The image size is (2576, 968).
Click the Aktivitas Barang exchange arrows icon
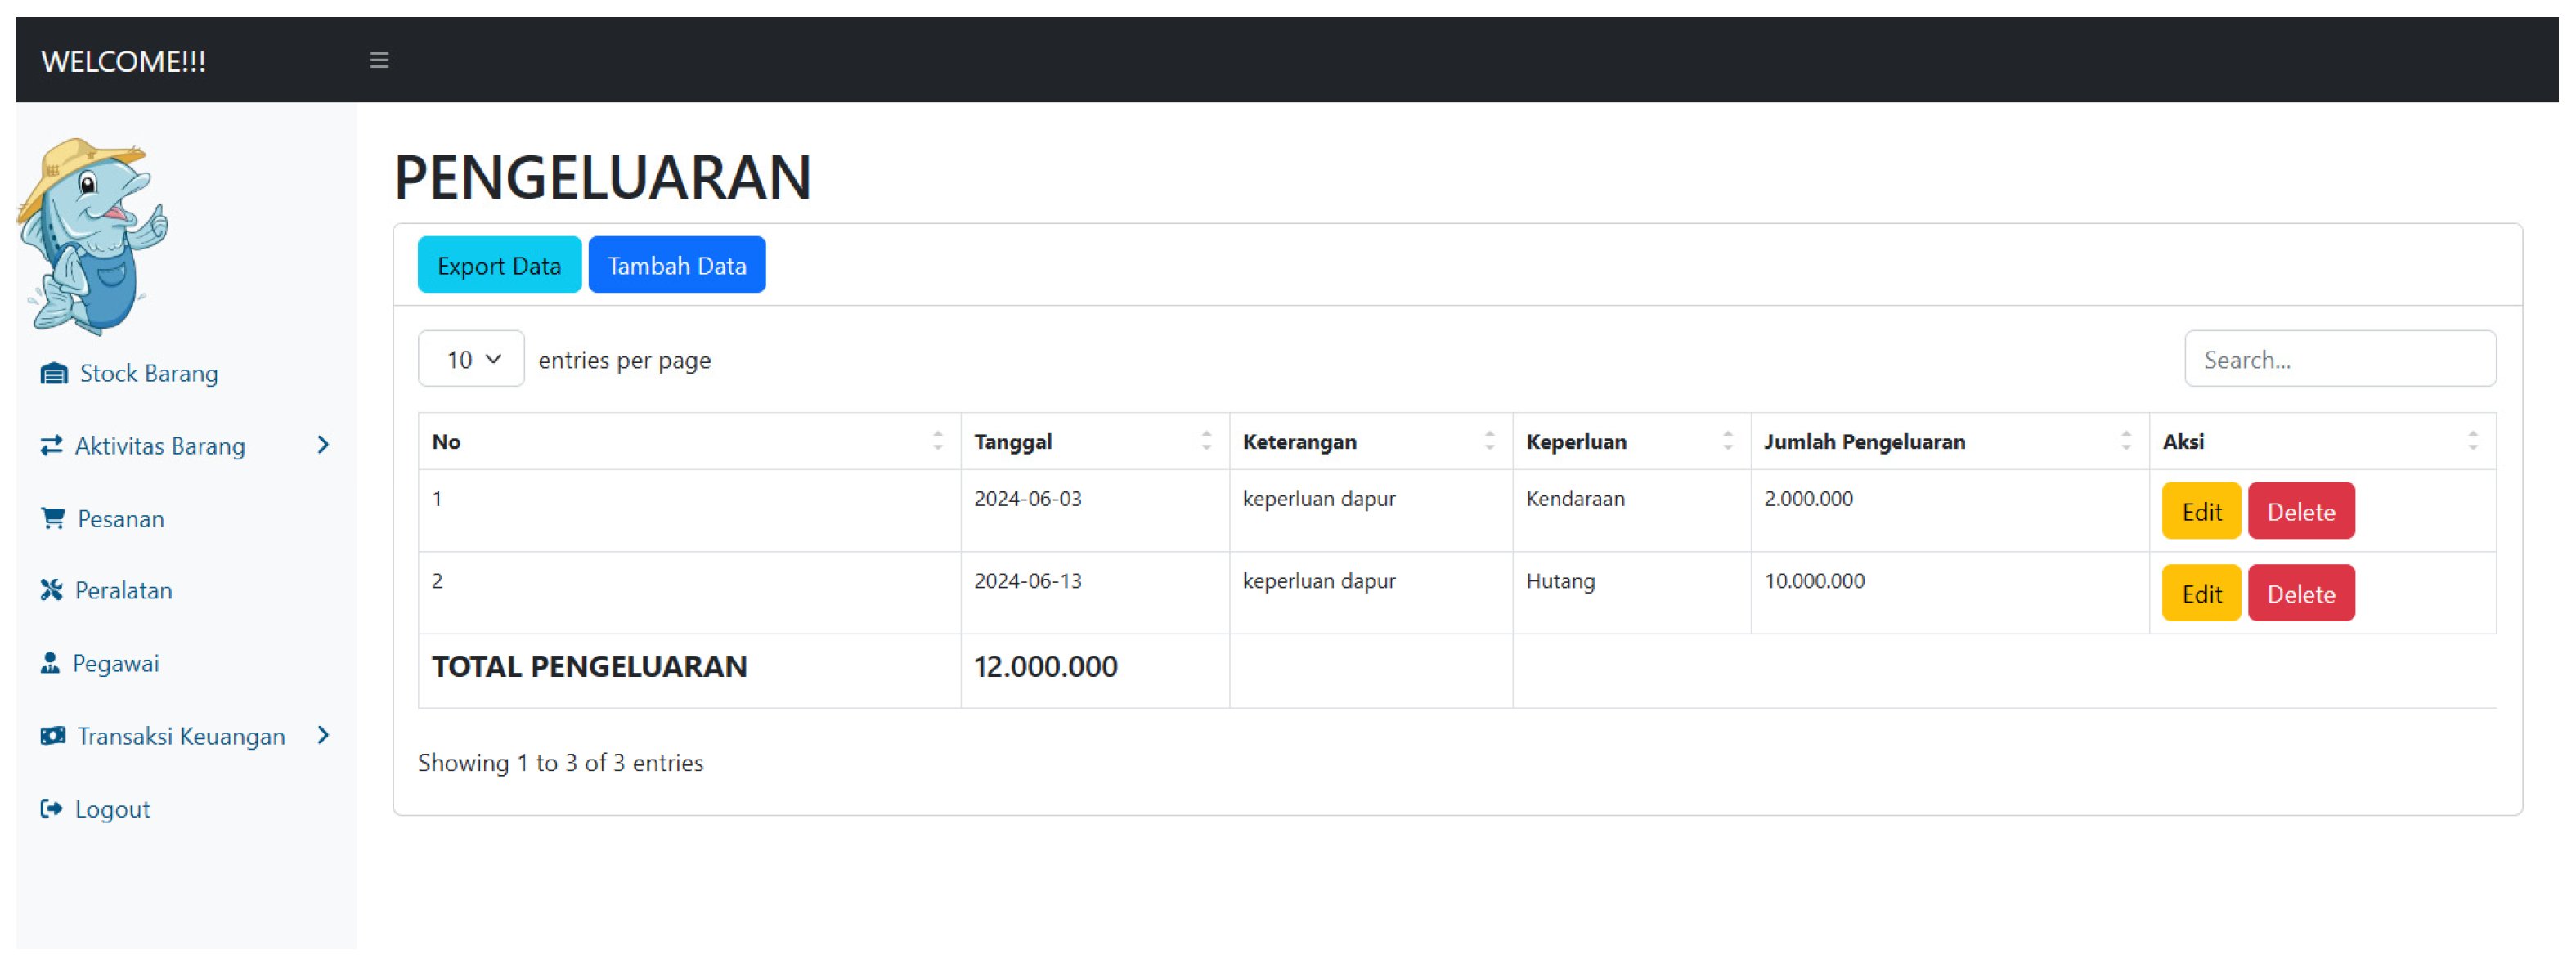coord(51,445)
